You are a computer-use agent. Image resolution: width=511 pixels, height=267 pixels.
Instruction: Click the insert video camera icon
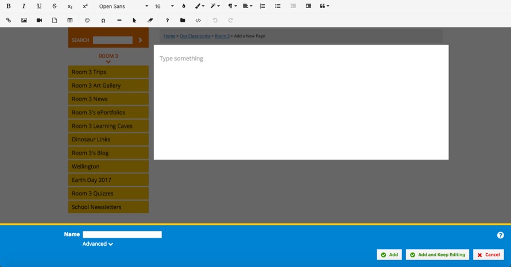coord(39,20)
